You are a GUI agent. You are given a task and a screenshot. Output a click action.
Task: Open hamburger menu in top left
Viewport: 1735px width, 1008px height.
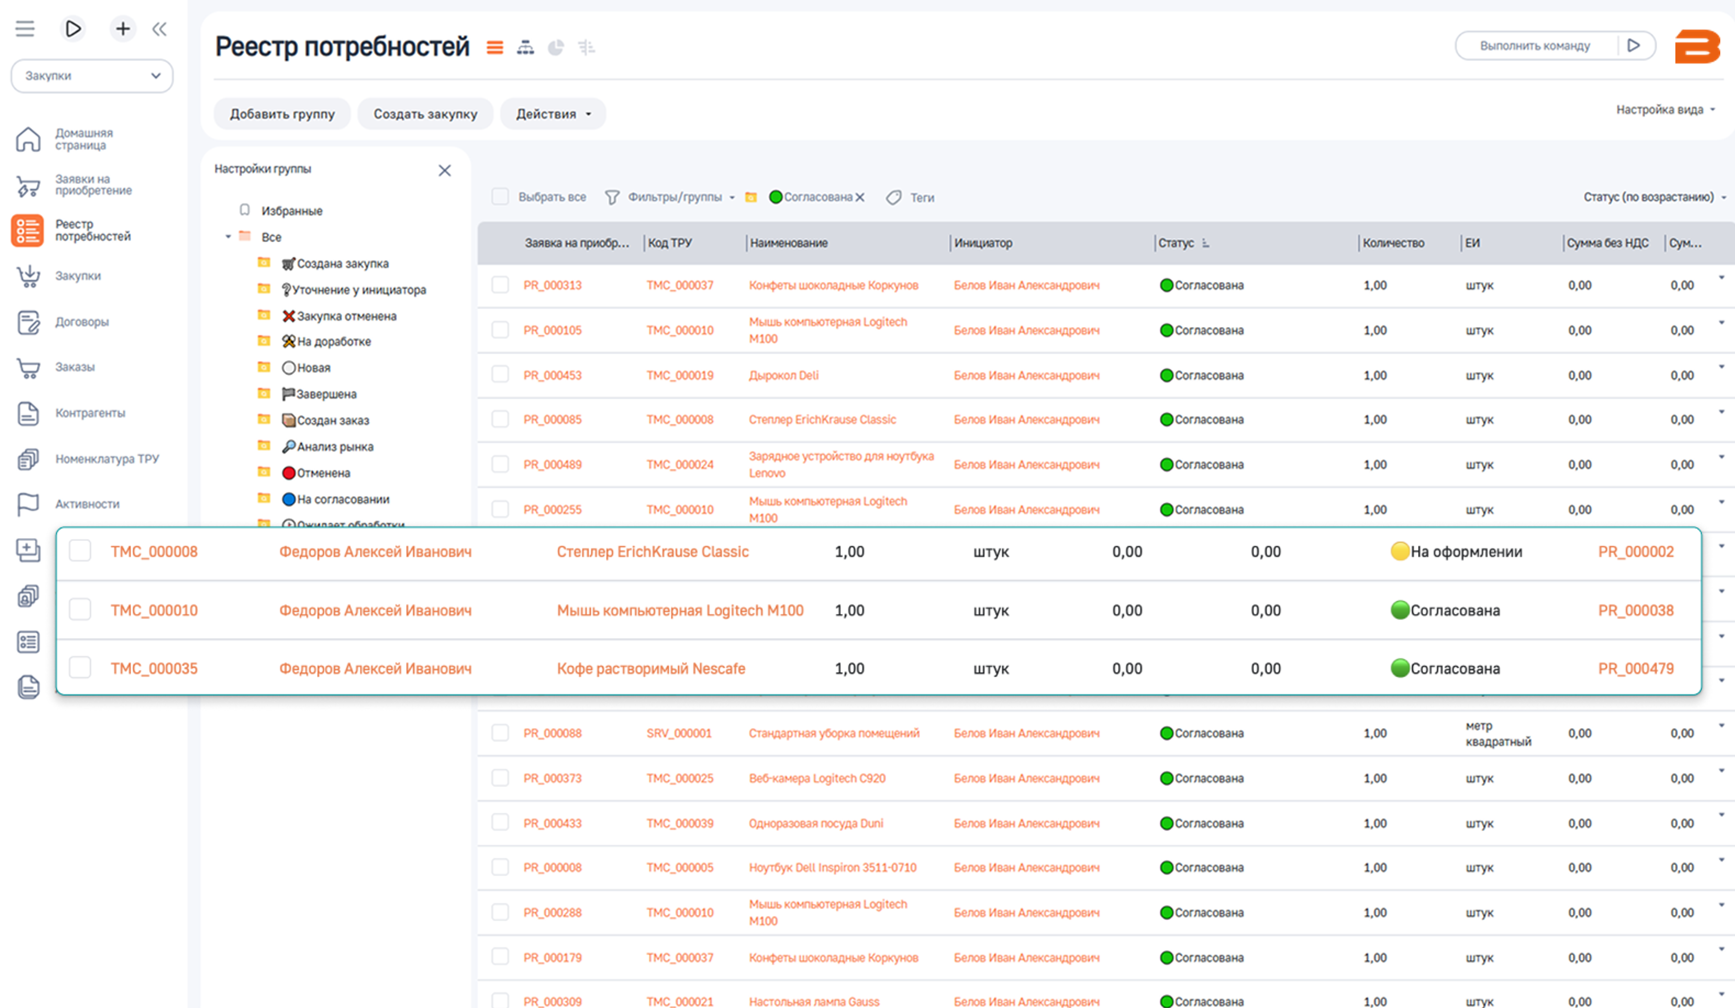(x=25, y=29)
